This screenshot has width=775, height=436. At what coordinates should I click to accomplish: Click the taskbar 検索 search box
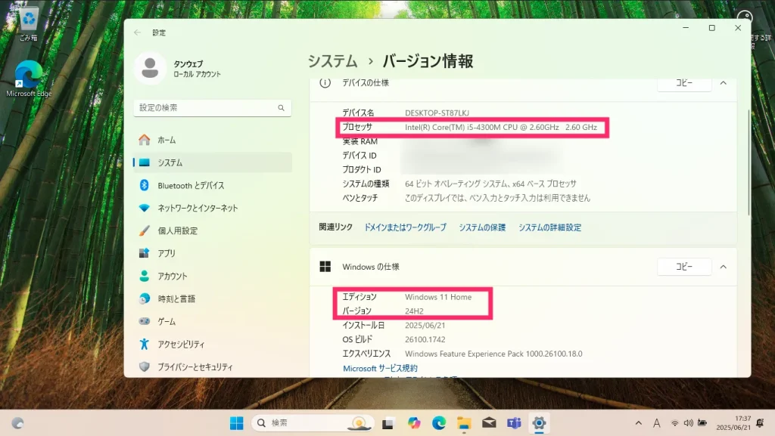tap(313, 423)
